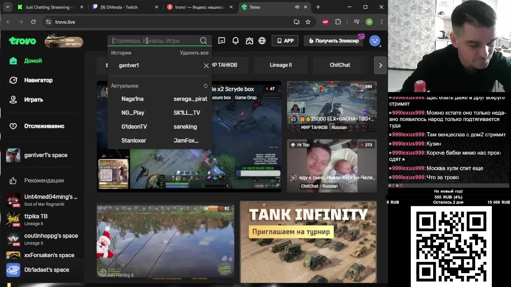Open the ABP extension icon

(x=325, y=22)
